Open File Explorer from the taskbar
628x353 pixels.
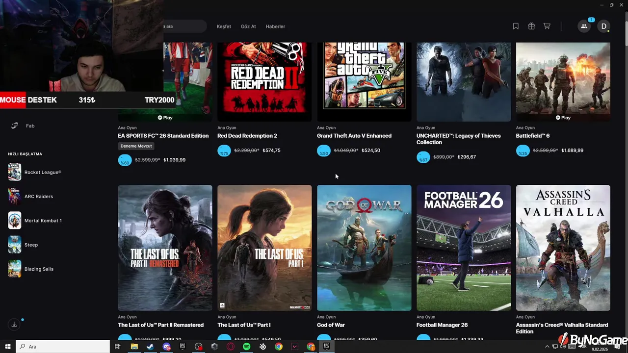(134, 347)
